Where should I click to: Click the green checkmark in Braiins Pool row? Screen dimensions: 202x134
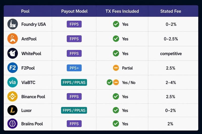coord(116,124)
